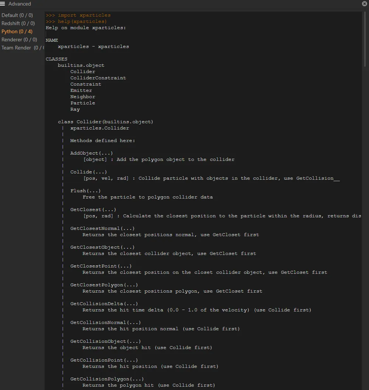
Task: Click the 'help(xparticles)' command text
Action: tap(76, 21)
